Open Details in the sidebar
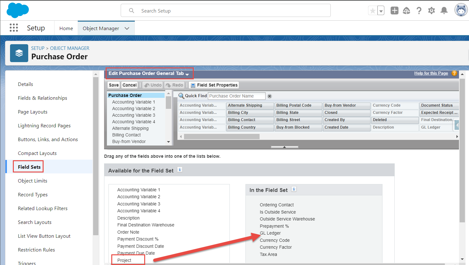Screen dimensions: 469x265 [x=25, y=84]
